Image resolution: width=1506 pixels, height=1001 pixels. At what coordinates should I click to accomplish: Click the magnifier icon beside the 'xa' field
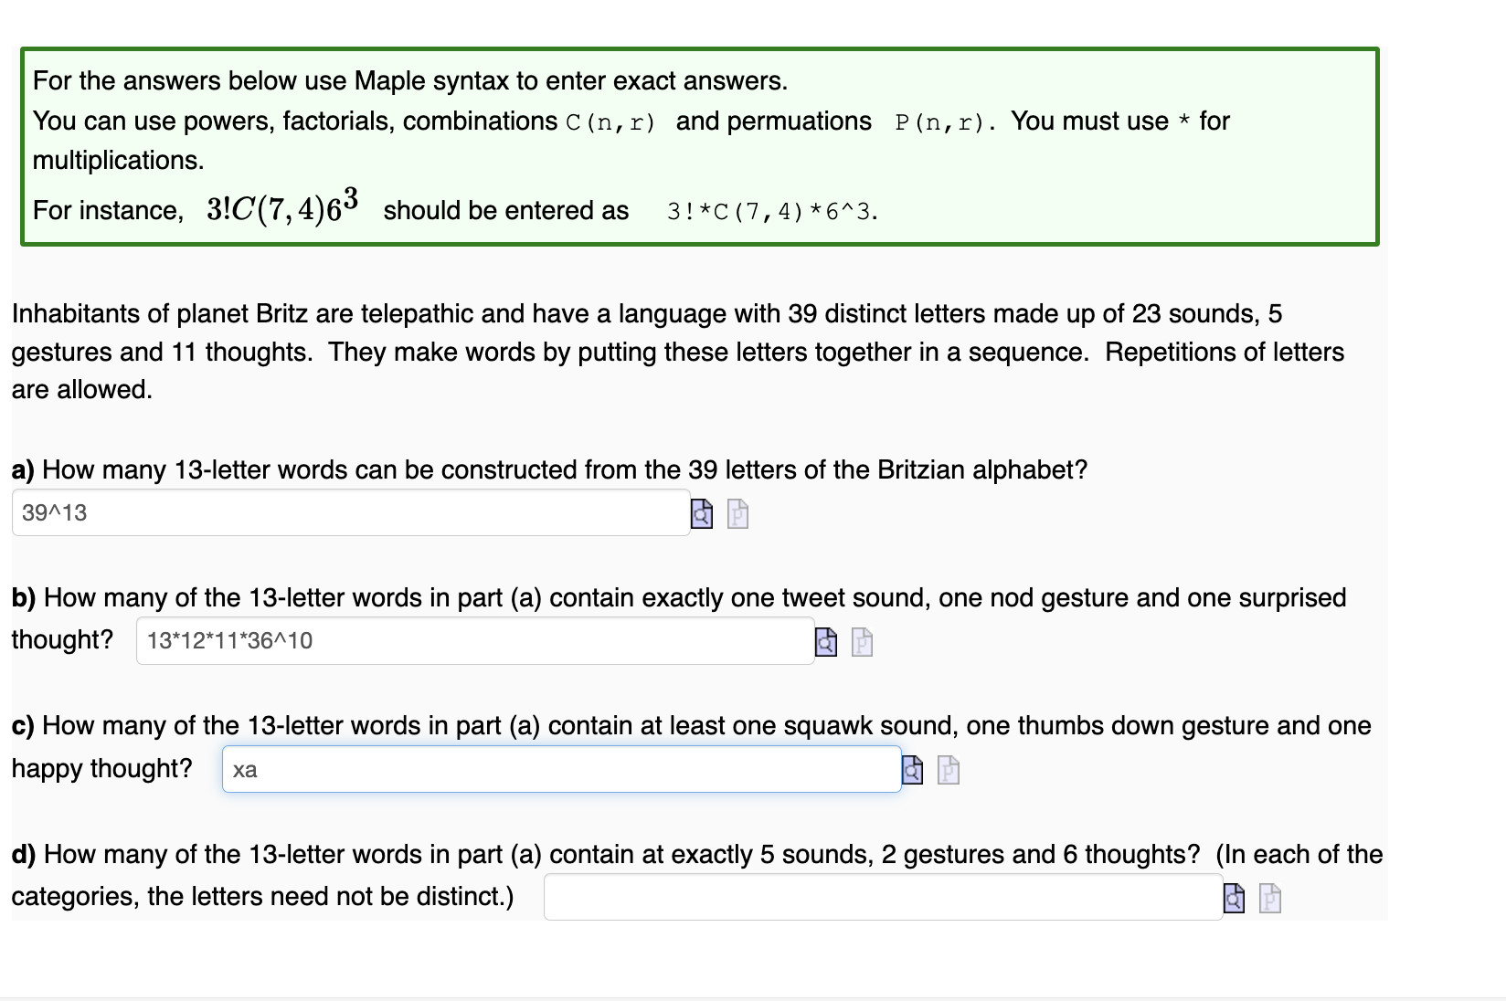click(x=913, y=771)
